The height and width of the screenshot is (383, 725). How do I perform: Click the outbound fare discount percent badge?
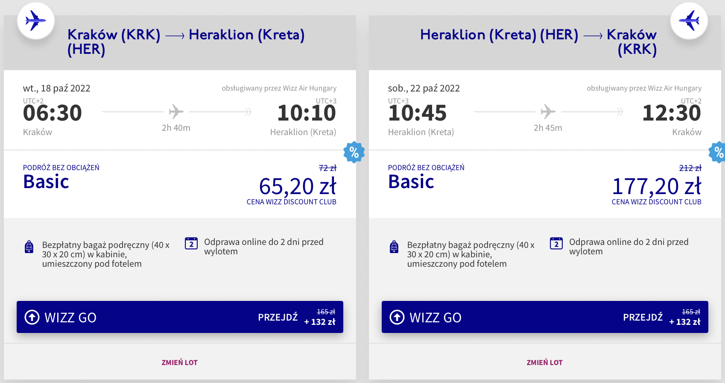tap(354, 152)
